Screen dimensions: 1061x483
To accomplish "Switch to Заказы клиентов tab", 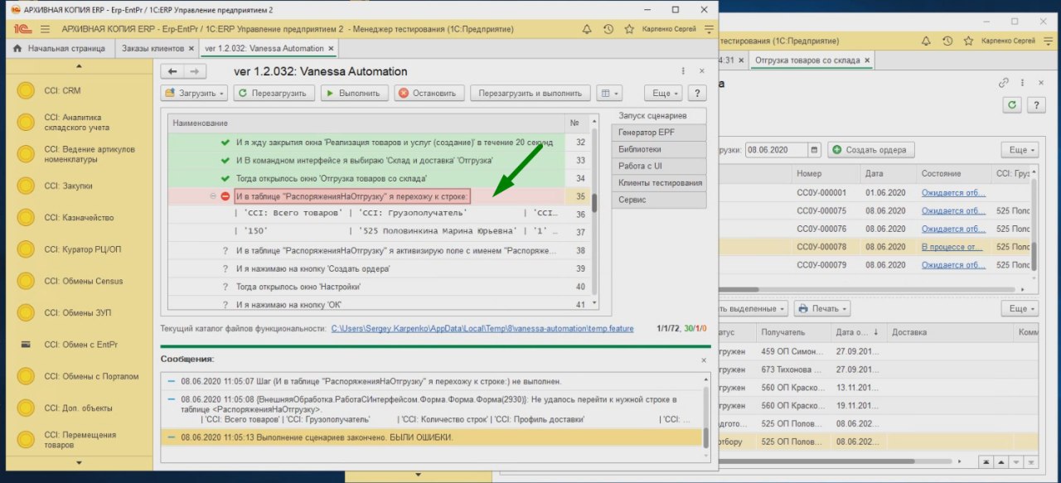I will [x=153, y=48].
